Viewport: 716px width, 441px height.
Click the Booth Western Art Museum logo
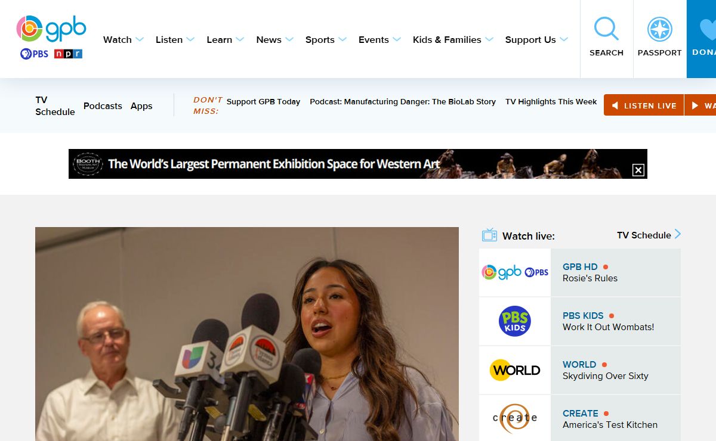click(x=88, y=164)
